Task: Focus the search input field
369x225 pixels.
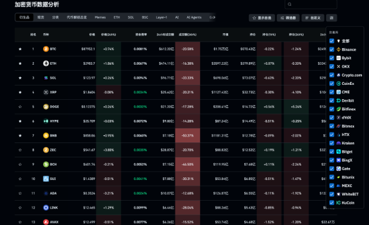Action: pos(311,4)
